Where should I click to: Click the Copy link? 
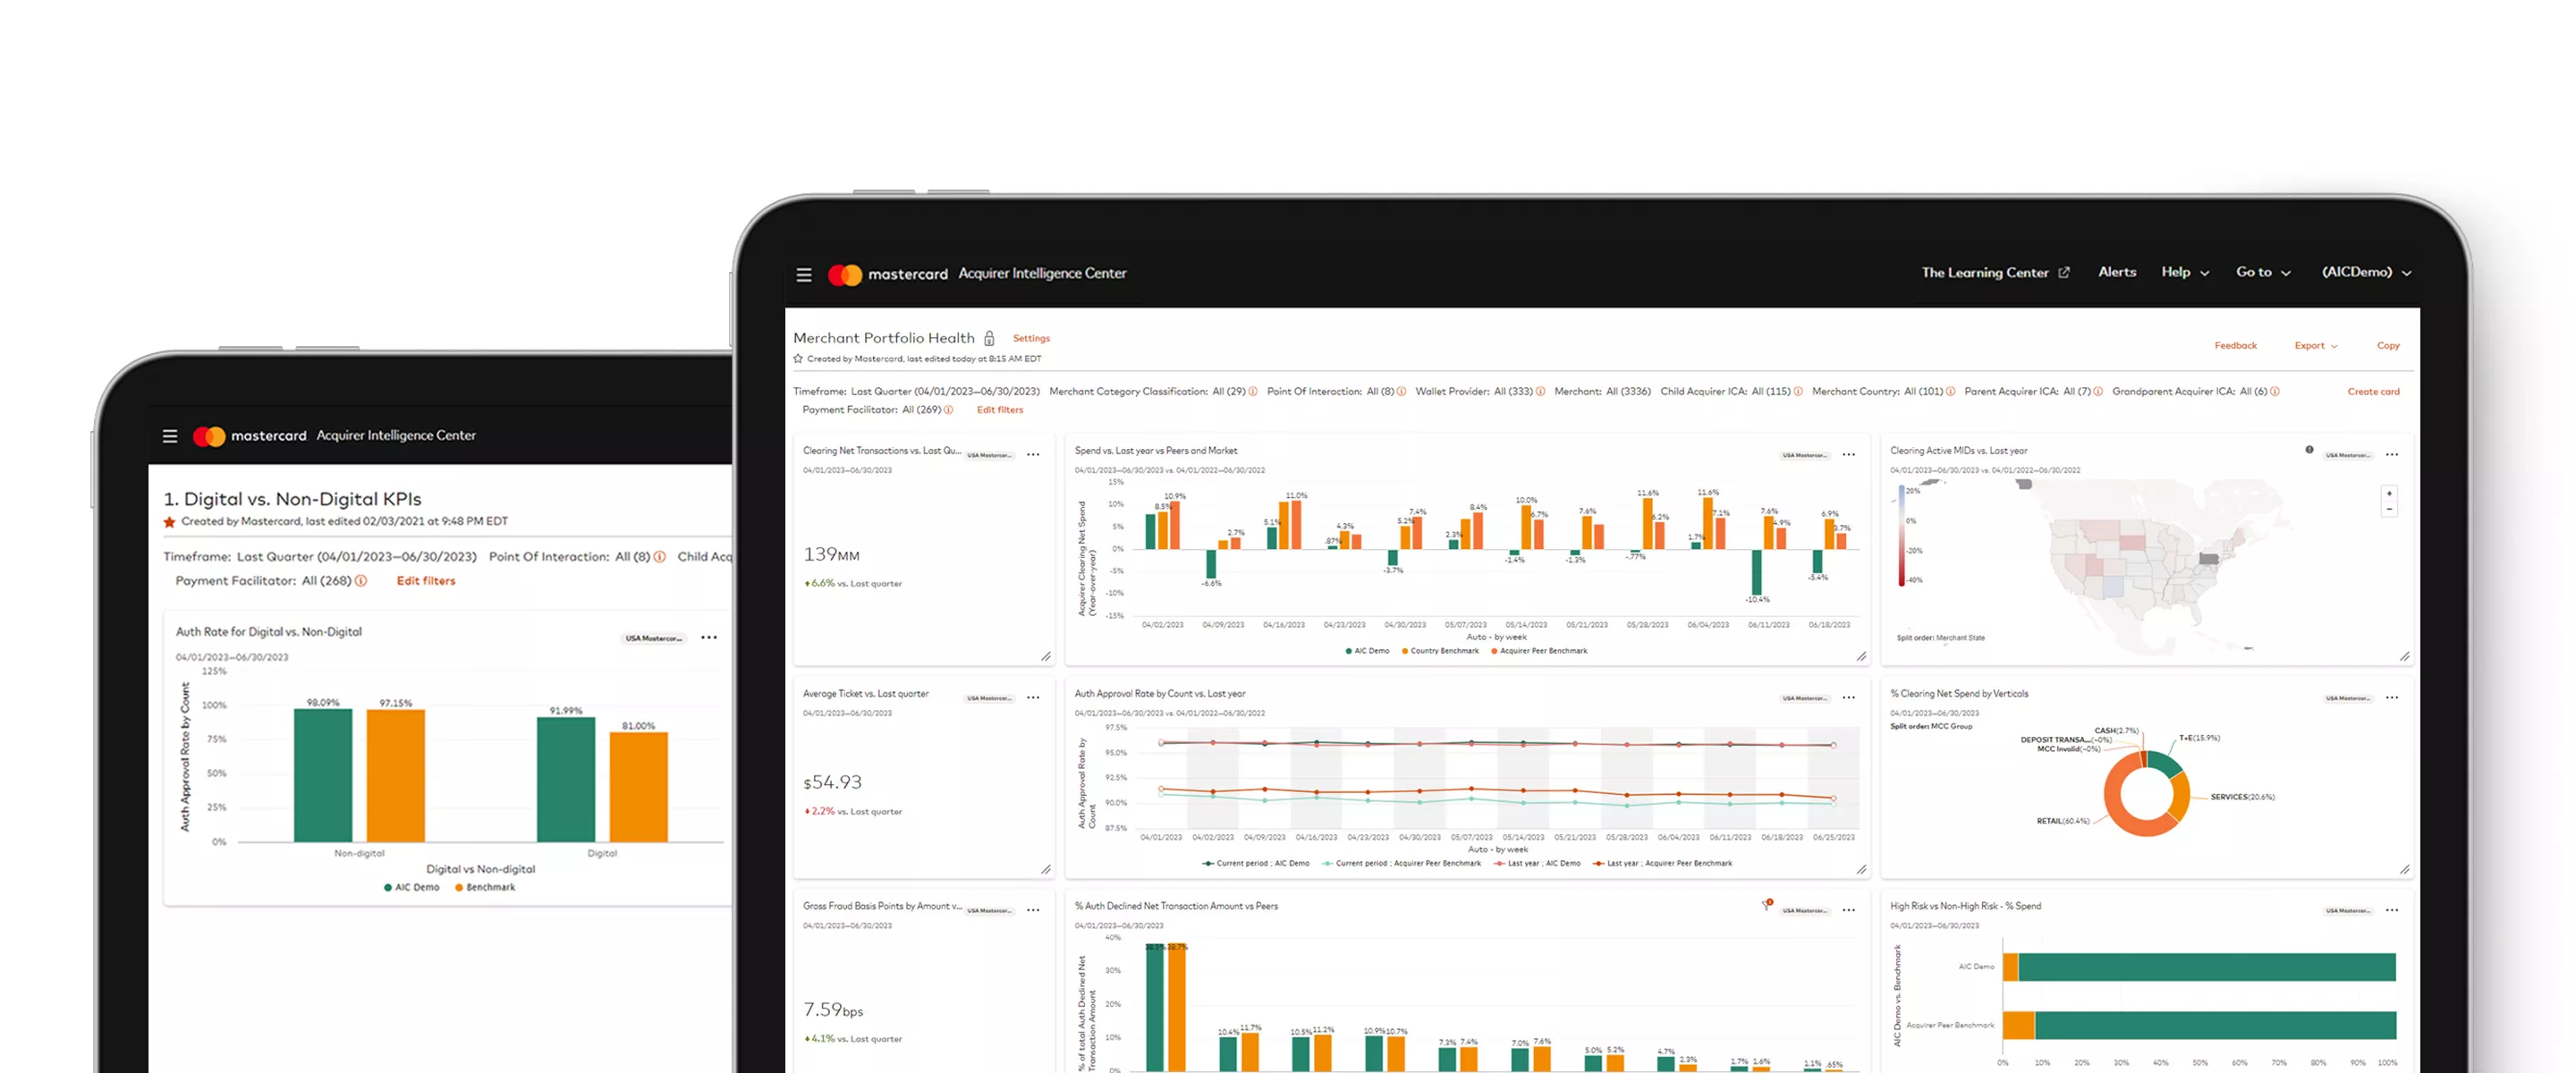(2387, 346)
